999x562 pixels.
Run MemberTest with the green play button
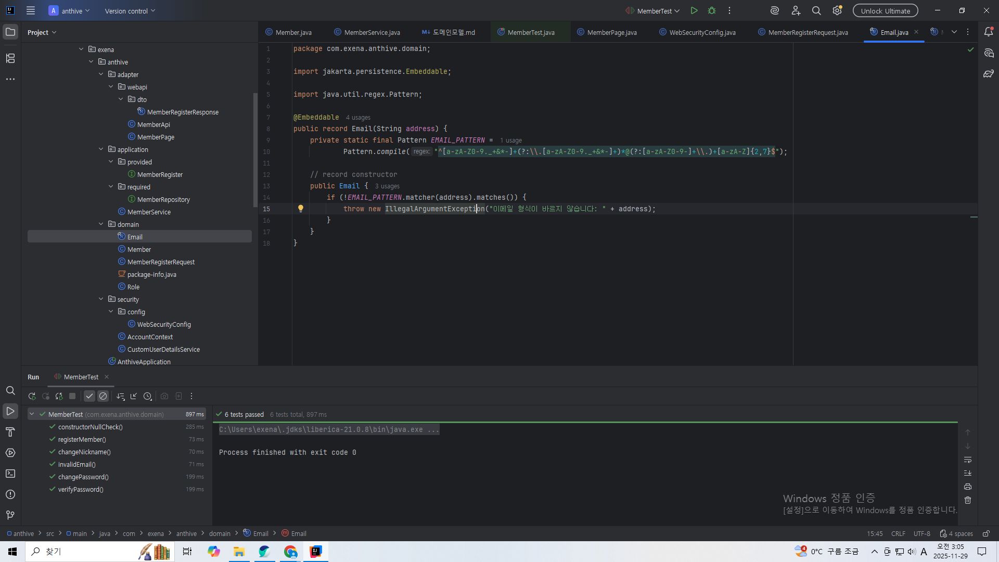tap(694, 11)
